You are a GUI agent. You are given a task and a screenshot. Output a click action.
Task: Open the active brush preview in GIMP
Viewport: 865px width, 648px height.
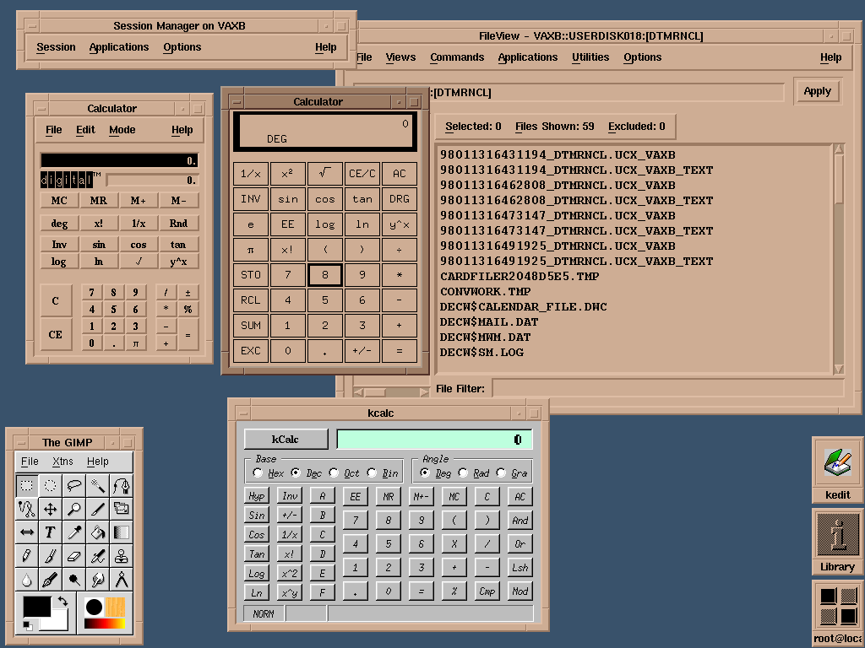pos(94,607)
